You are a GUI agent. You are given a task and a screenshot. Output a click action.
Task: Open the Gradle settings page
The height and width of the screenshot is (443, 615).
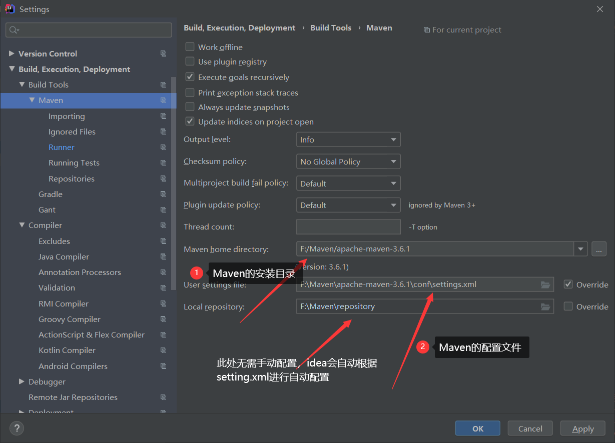[x=51, y=194]
